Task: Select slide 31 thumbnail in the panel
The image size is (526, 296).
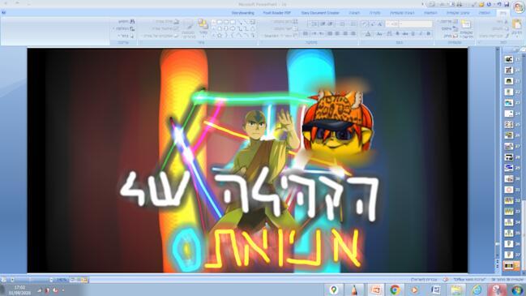Action: click(x=509, y=190)
